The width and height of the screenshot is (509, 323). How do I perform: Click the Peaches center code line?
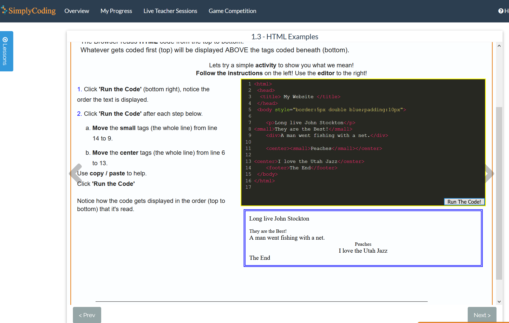pyautogui.click(x=324, y=148)
